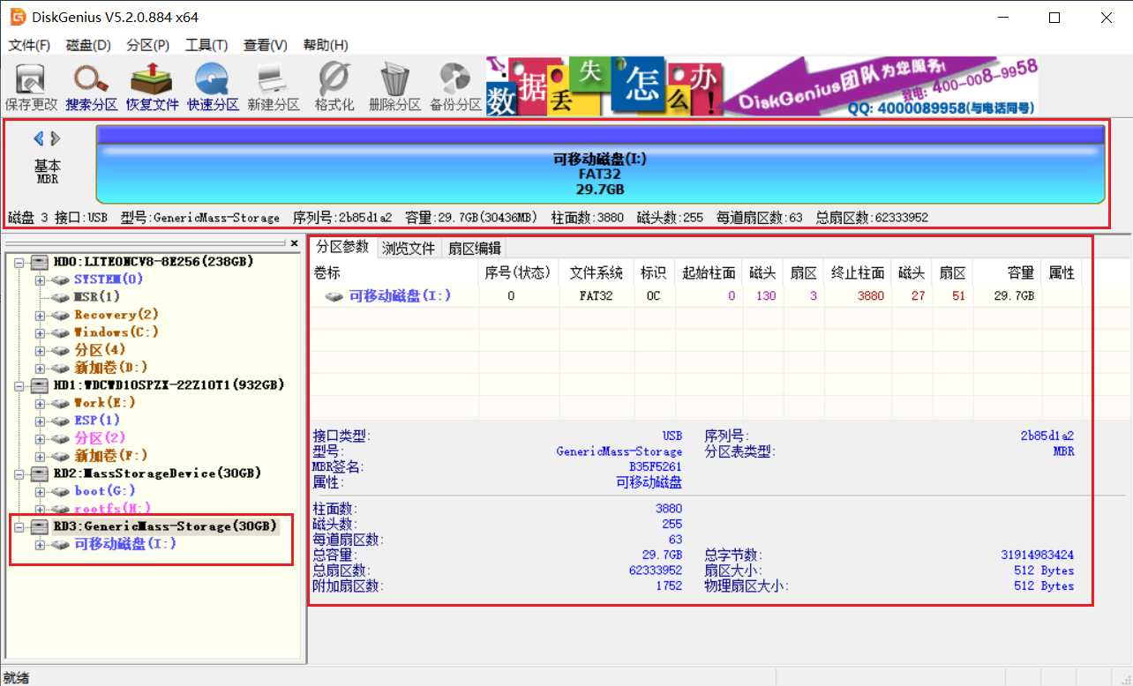
Task: Open the 查看(V) menu
Action: (x=266, y=45)
